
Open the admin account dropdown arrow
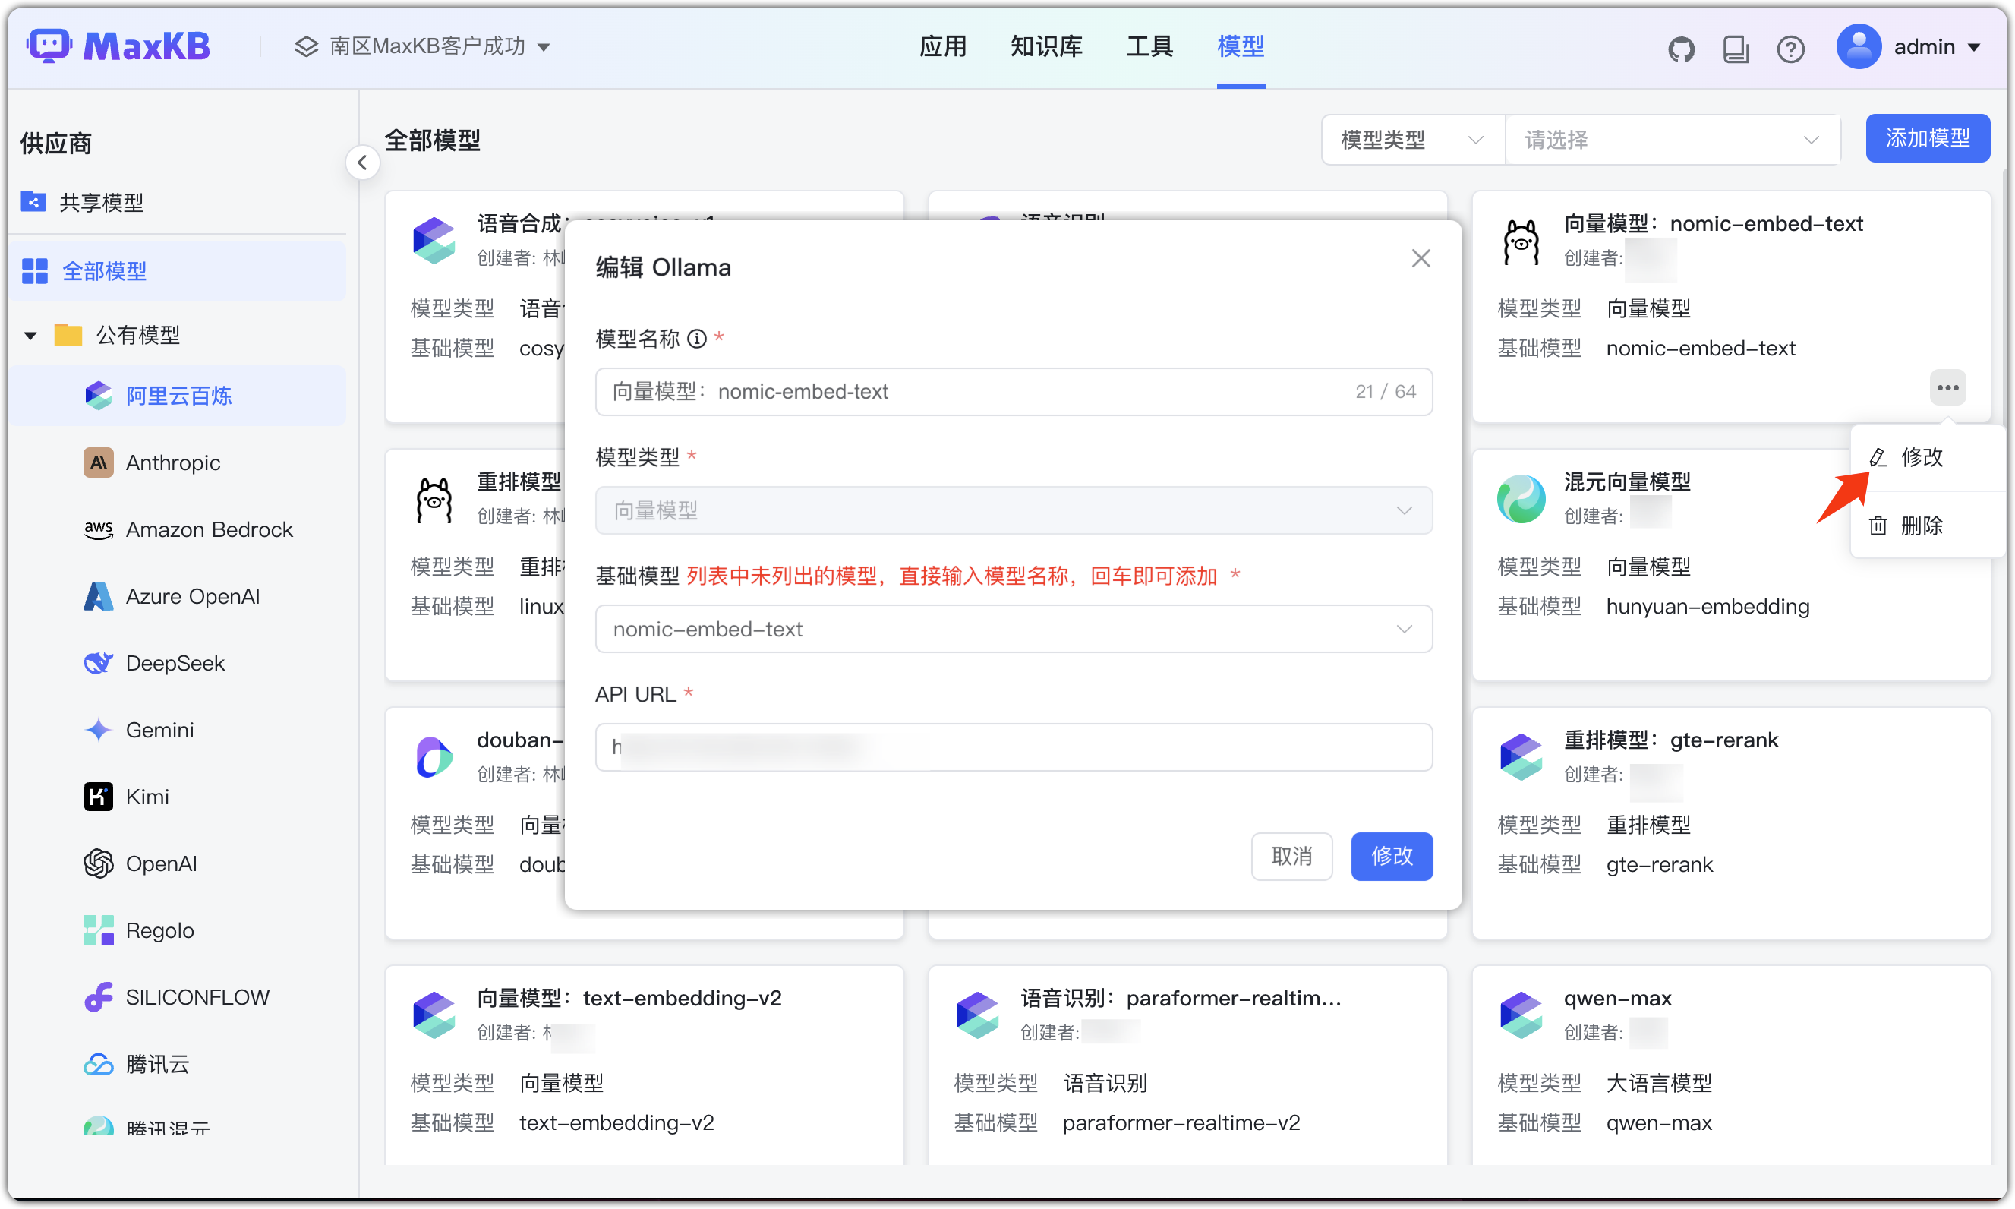coord(1975,47)
